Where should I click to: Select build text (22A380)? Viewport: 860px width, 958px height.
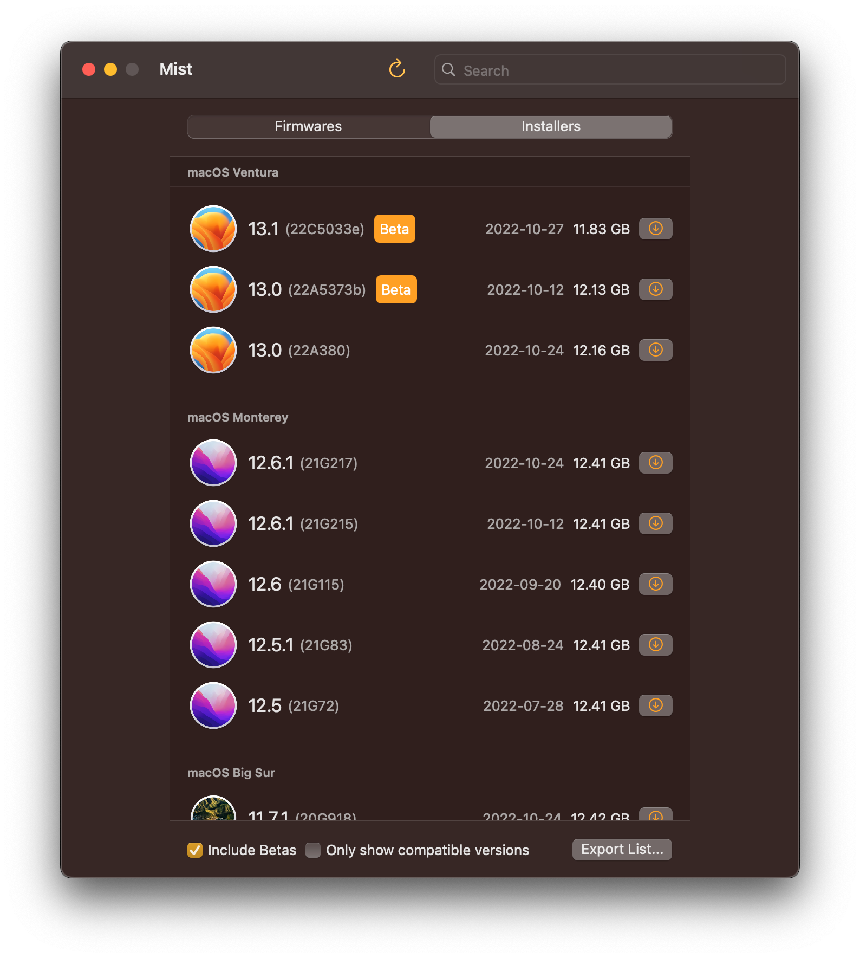[319, 351]
